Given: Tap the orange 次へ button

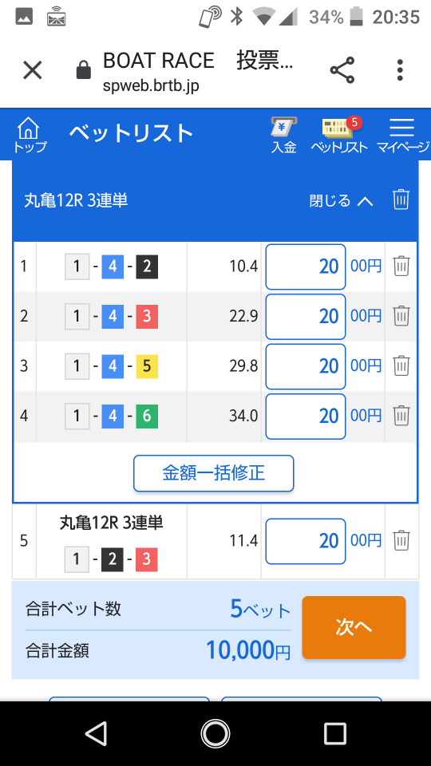Looking at the screenshot, I should [x=354, y=627].
